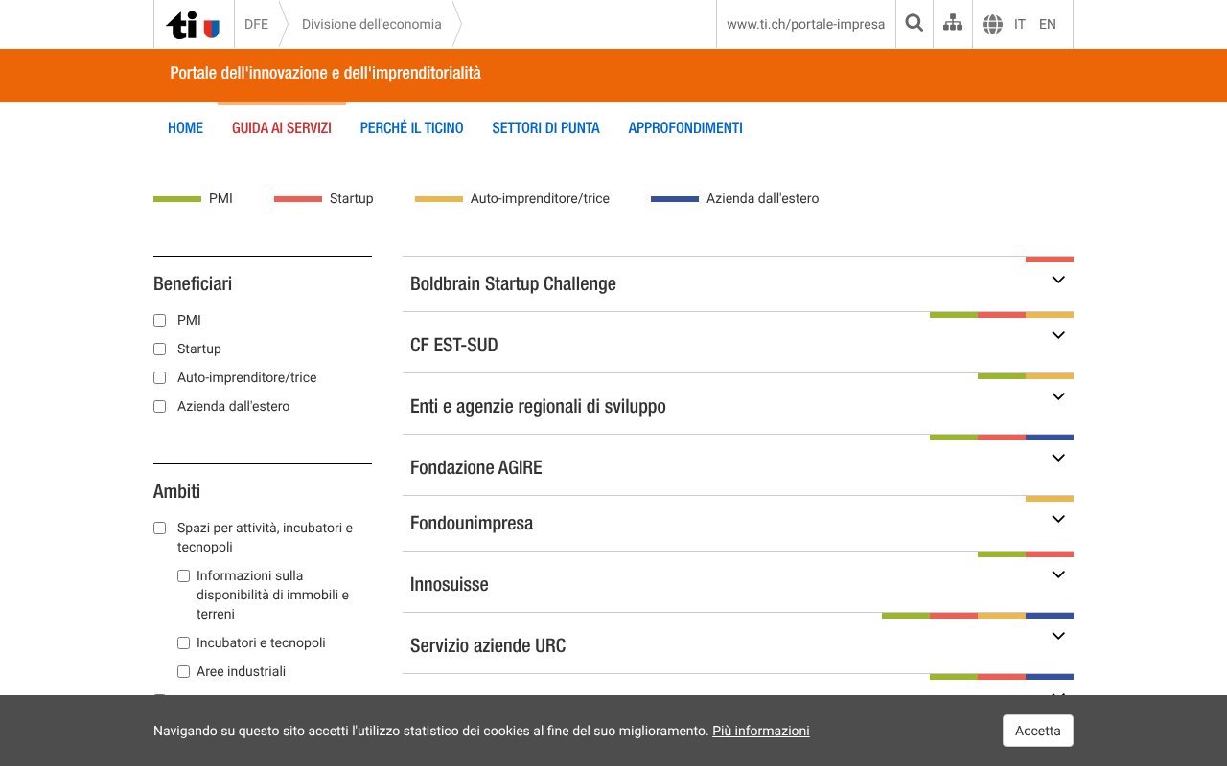The image size is (1227, 766).
Task: Open the site search magnifier icon
Action: [x=914, y=23]
